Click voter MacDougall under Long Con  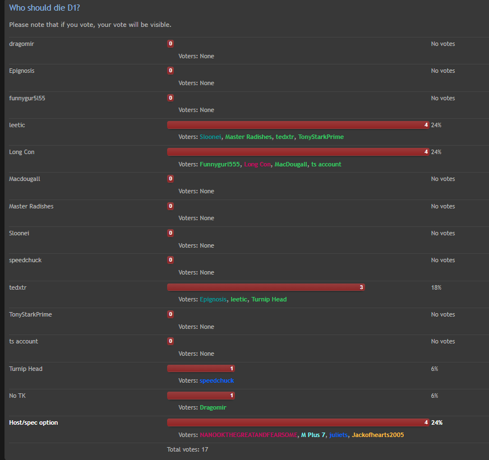tap(290, 164)
